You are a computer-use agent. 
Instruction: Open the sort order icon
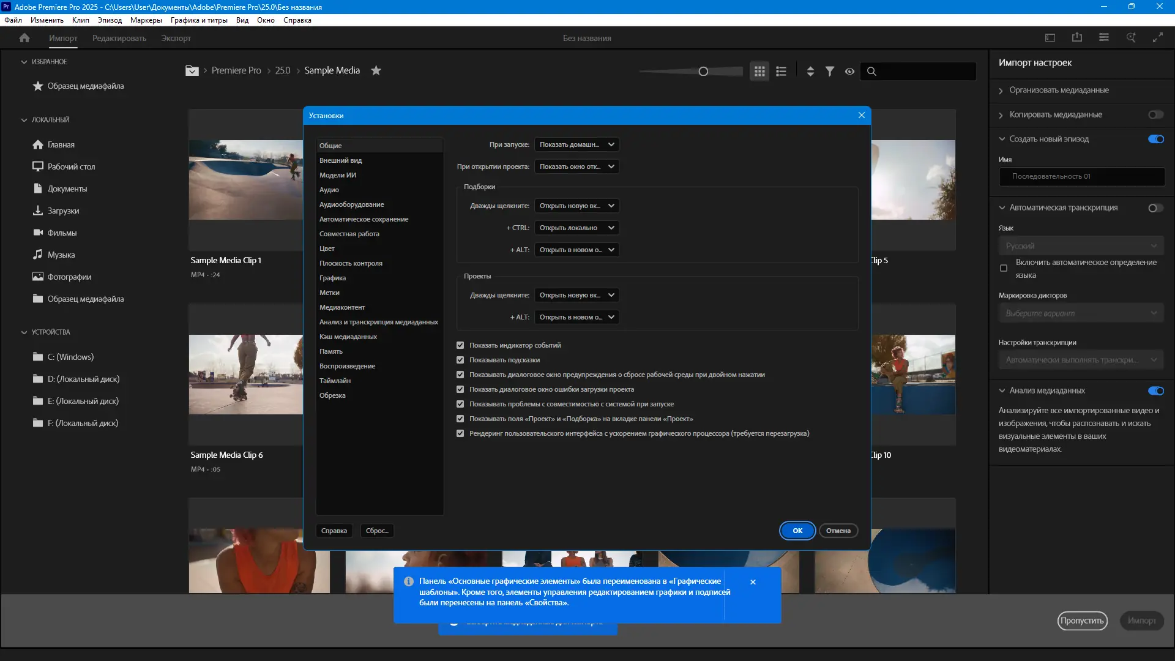pos(810,71)
